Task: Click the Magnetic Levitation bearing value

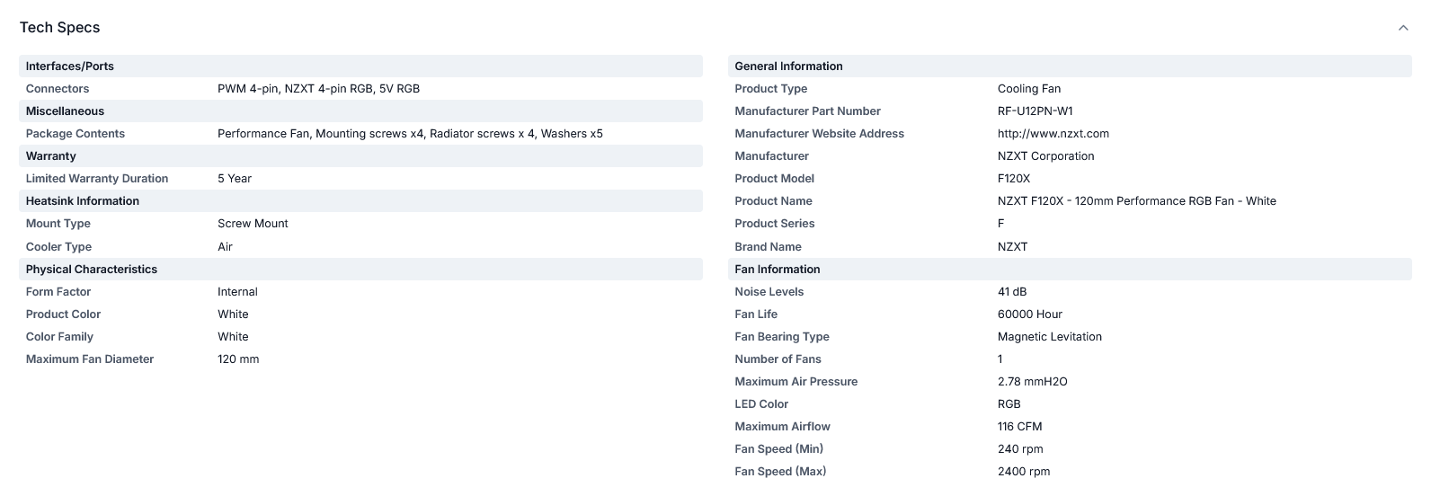Action: (x=1049, y=337)
